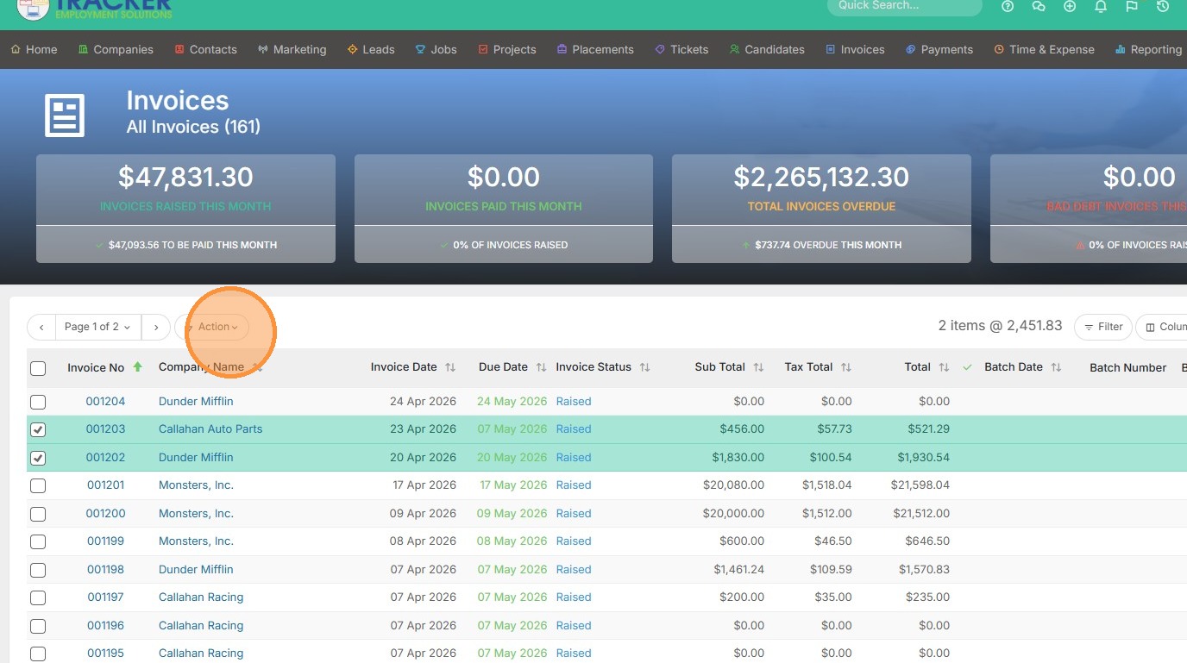Click the Total Invoices Overdue card

821,209
